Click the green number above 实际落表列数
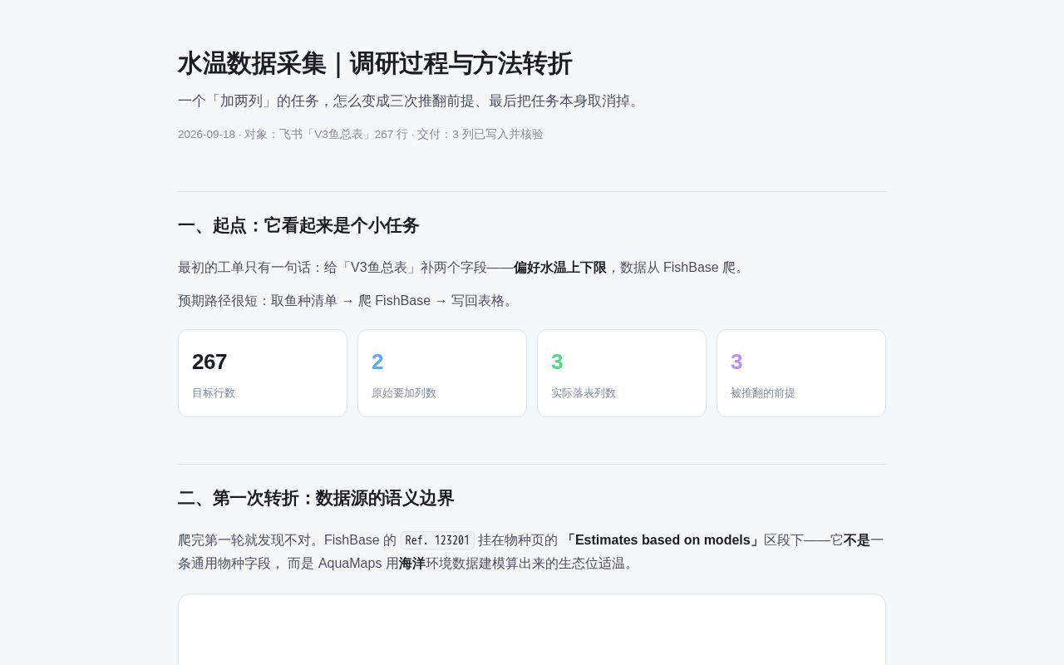Viewport: 1064px width, 665px height. tap(557, 362)
